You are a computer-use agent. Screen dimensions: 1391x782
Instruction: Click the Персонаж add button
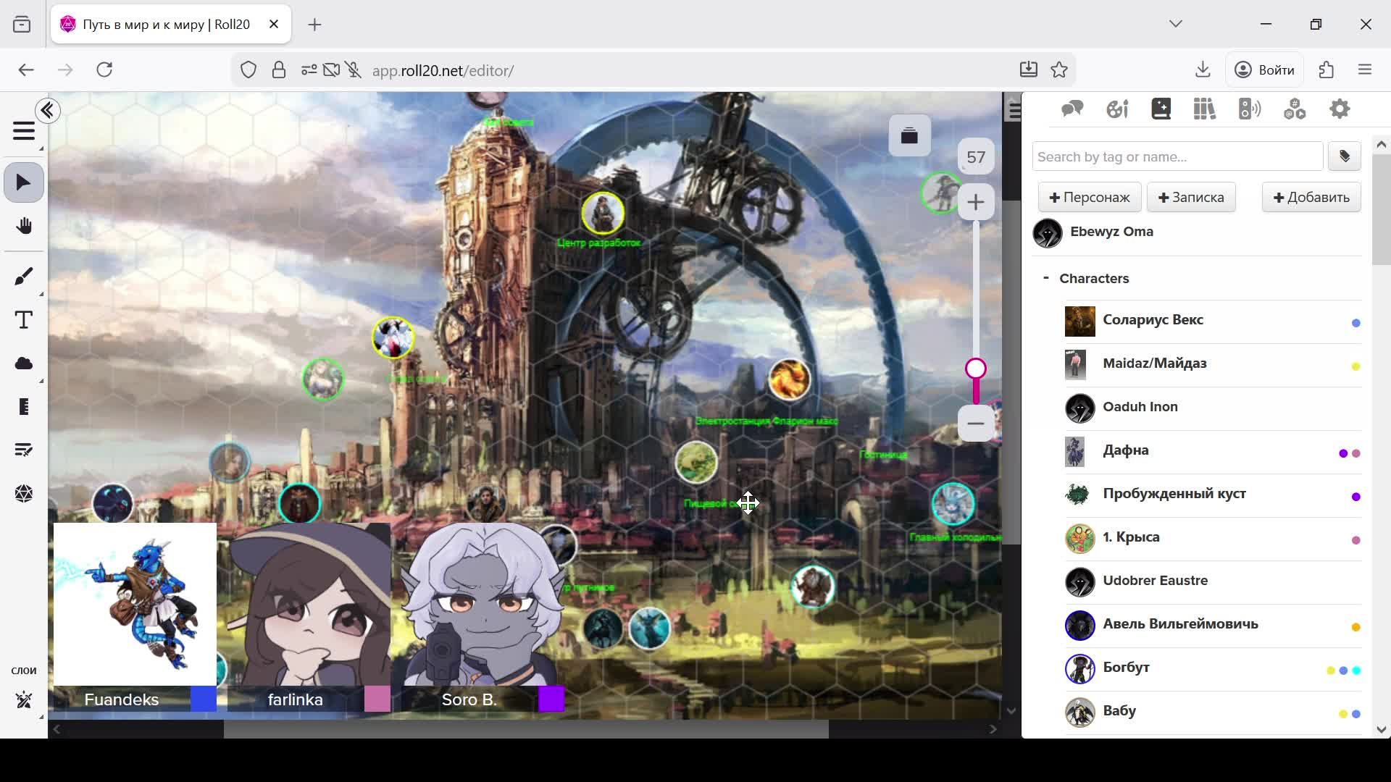click(x=1089, y=198)
